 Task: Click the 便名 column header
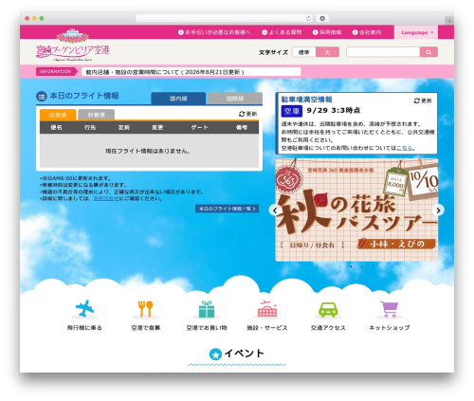(x=56, y=127)
